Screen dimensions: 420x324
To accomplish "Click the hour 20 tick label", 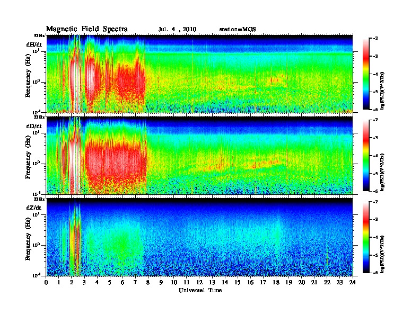I will 302,282.
